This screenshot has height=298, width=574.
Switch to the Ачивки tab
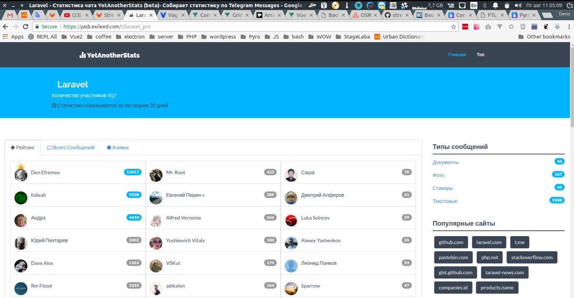pos(117,147)
